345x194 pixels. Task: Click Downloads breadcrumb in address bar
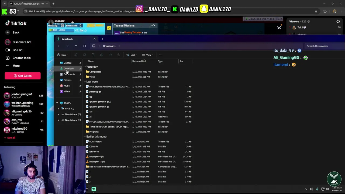tap(109, 46)
